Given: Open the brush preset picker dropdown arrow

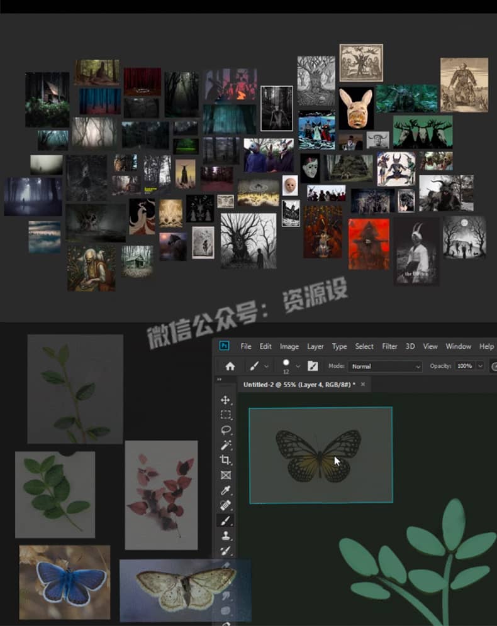Looking at the screenshot, I should click(298, 366).
